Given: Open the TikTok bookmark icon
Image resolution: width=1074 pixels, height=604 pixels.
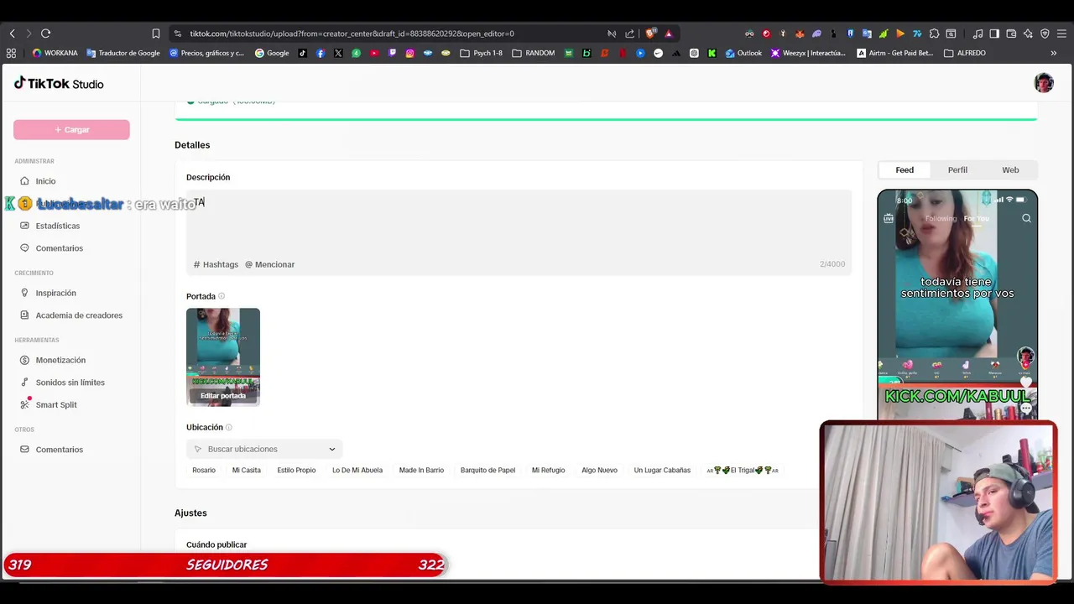Looking at the screenshot, I should pyautogui.click(x=303, y=53).
